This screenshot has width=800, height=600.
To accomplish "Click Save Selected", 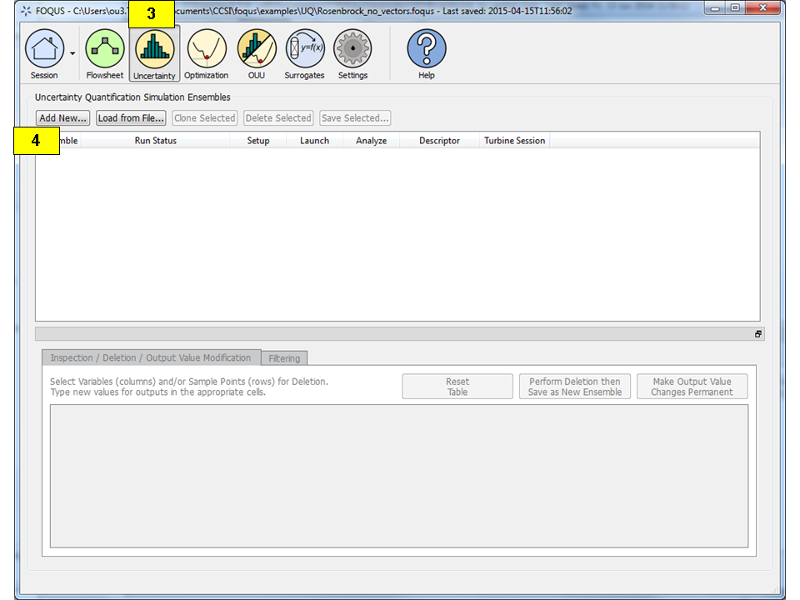I will (x=354, y=117).
